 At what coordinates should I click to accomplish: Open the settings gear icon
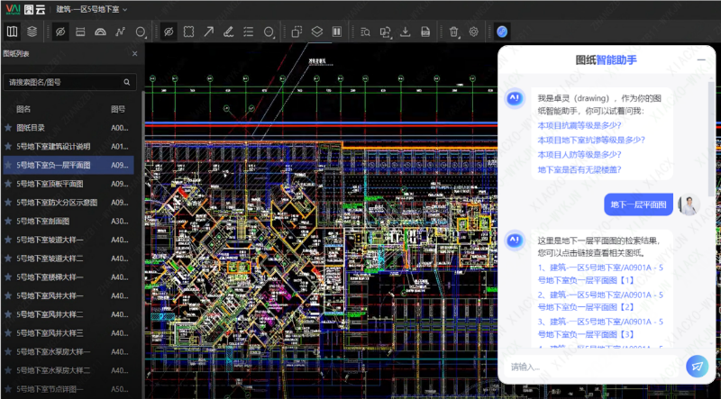474,32
